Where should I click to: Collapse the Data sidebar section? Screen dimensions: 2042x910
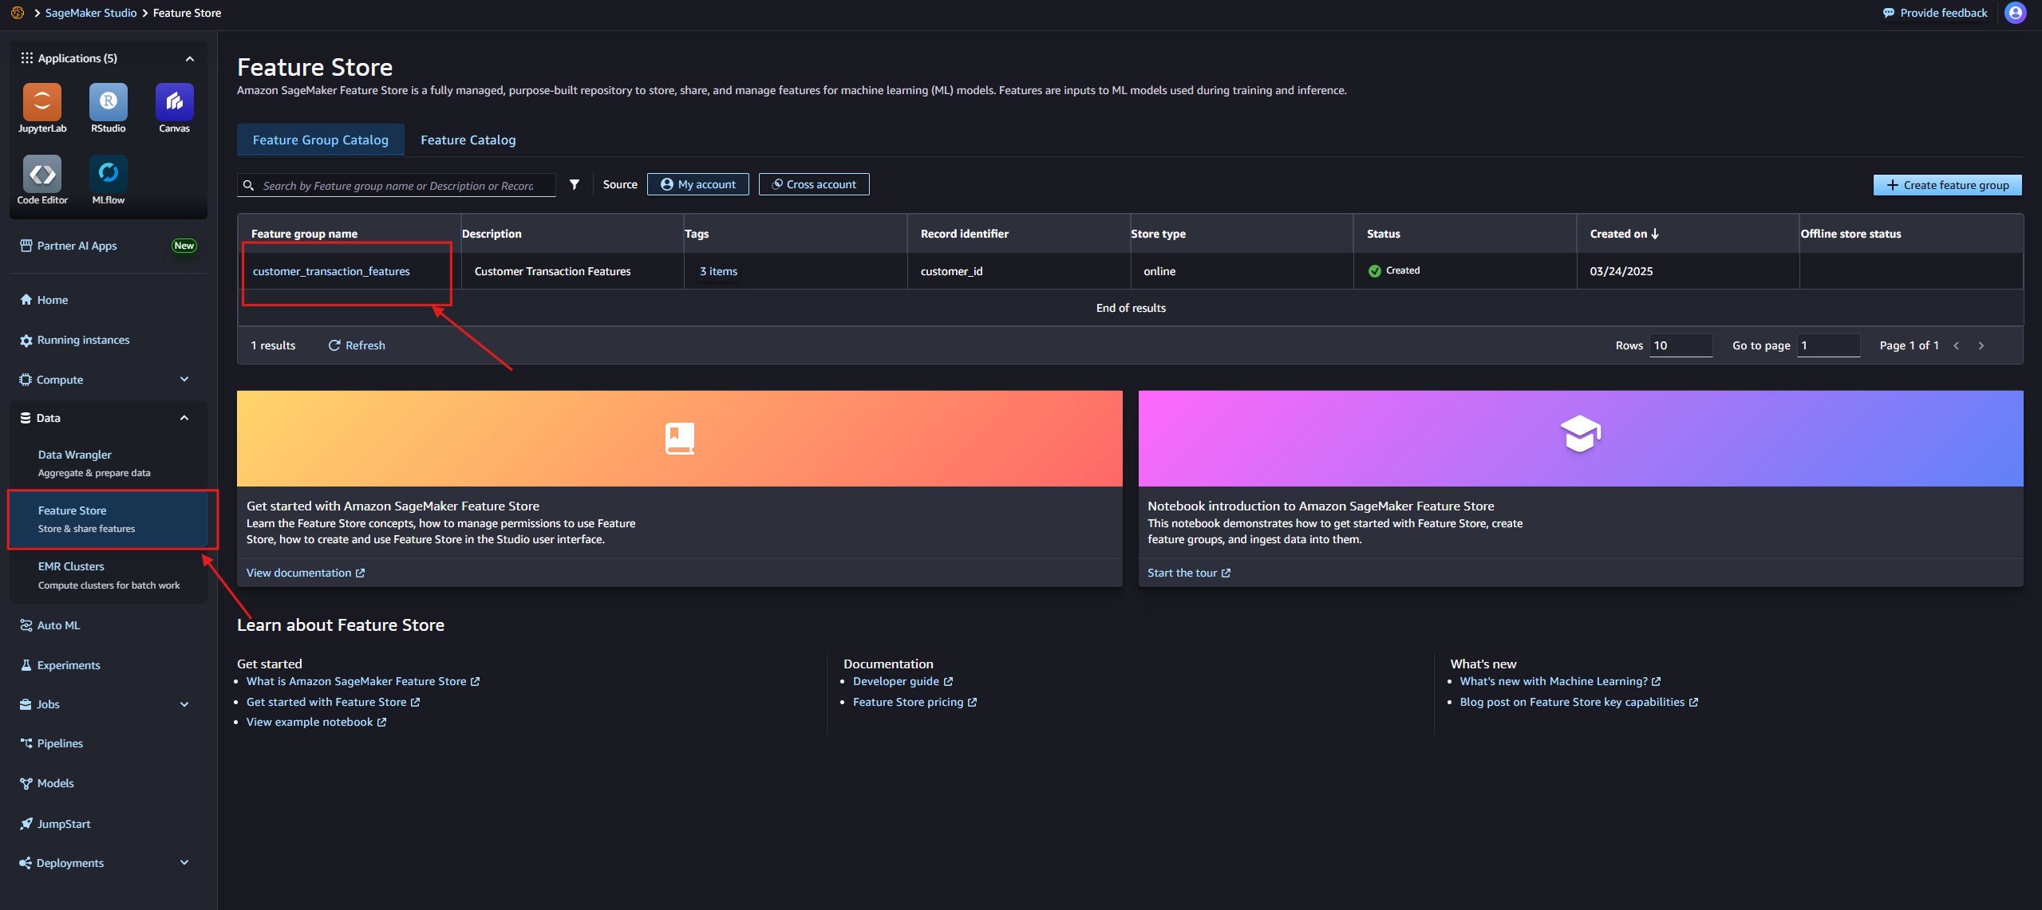tap(184, 418)
